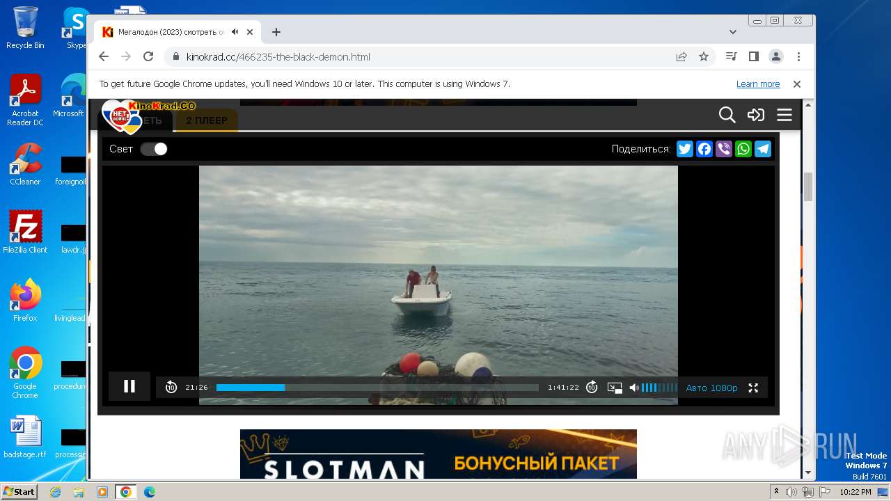Image resolution: width=891 pixels, height=501 pixels.
Task: Pause the video playback
Action: pyautogui.click(x=129, y=386)
